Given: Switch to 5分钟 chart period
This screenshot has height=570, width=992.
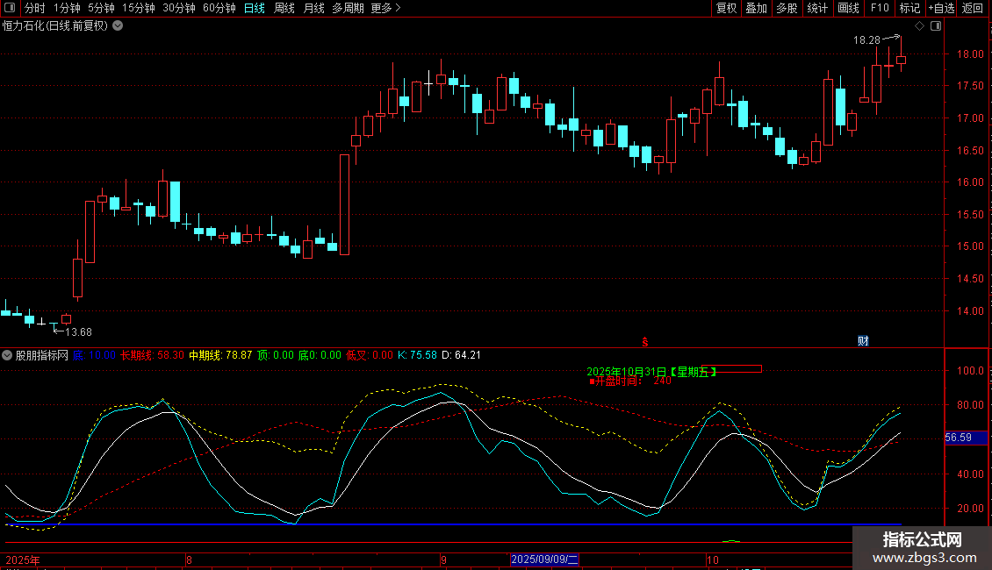Looking at the screenshot, I should [101, 8].
